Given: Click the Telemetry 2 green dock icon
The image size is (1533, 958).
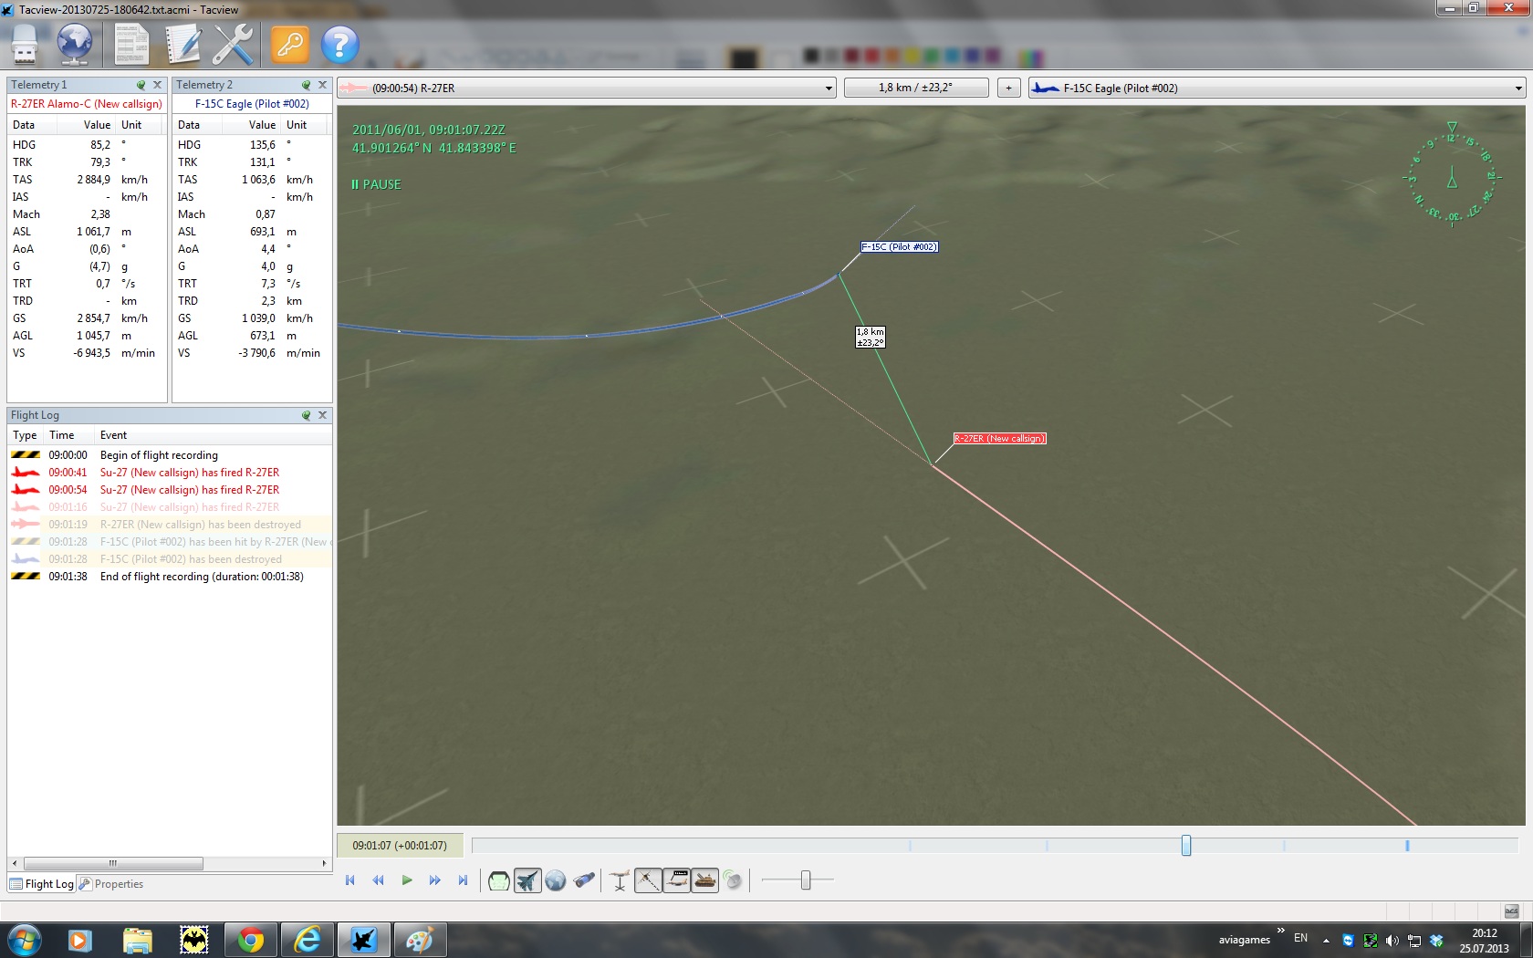Looking at the screenshot, I should [307, 85].
